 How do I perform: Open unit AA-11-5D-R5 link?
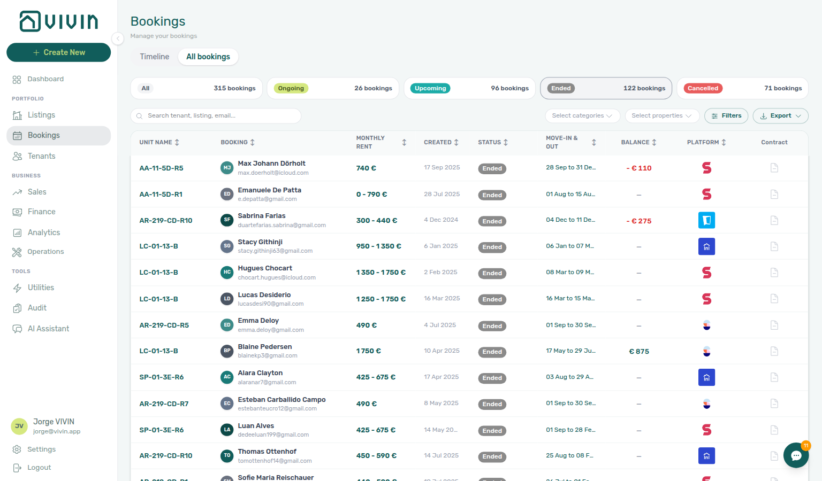(161, 168)
